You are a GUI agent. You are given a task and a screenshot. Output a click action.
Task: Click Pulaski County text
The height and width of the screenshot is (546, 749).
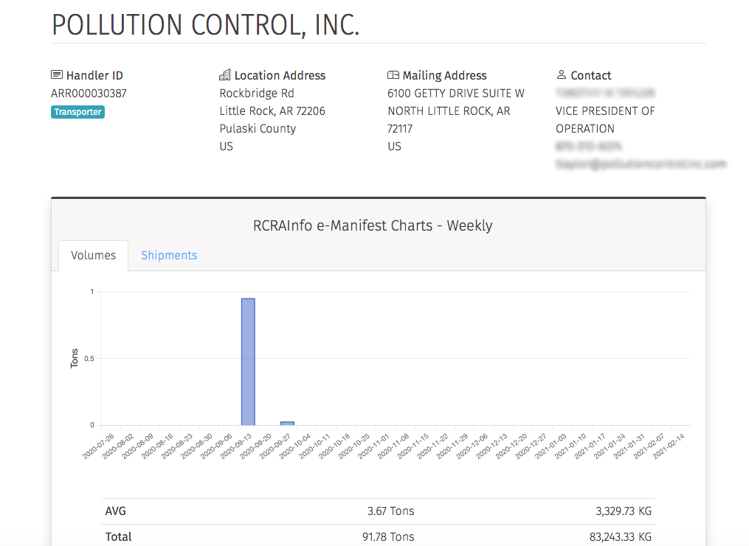(x=258, y=129)
